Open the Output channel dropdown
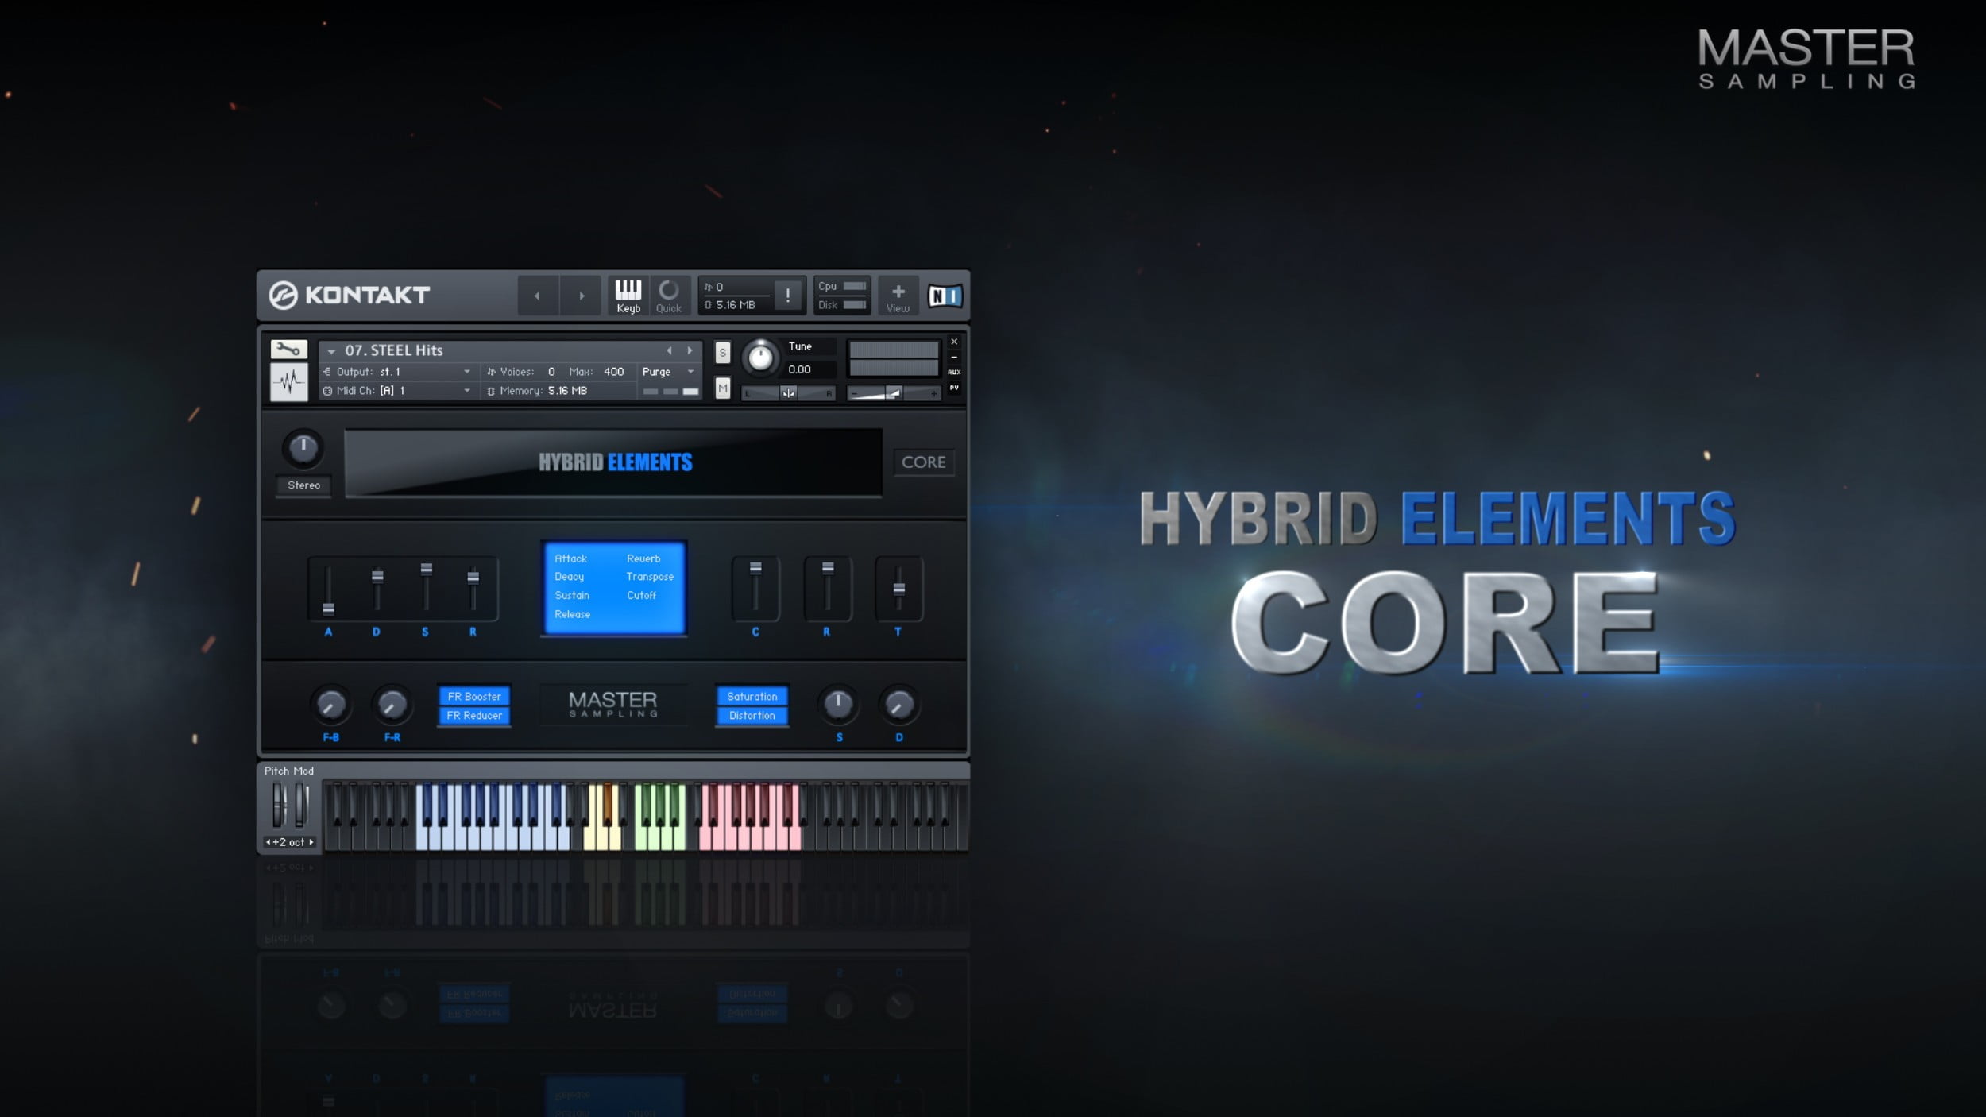 464,371
